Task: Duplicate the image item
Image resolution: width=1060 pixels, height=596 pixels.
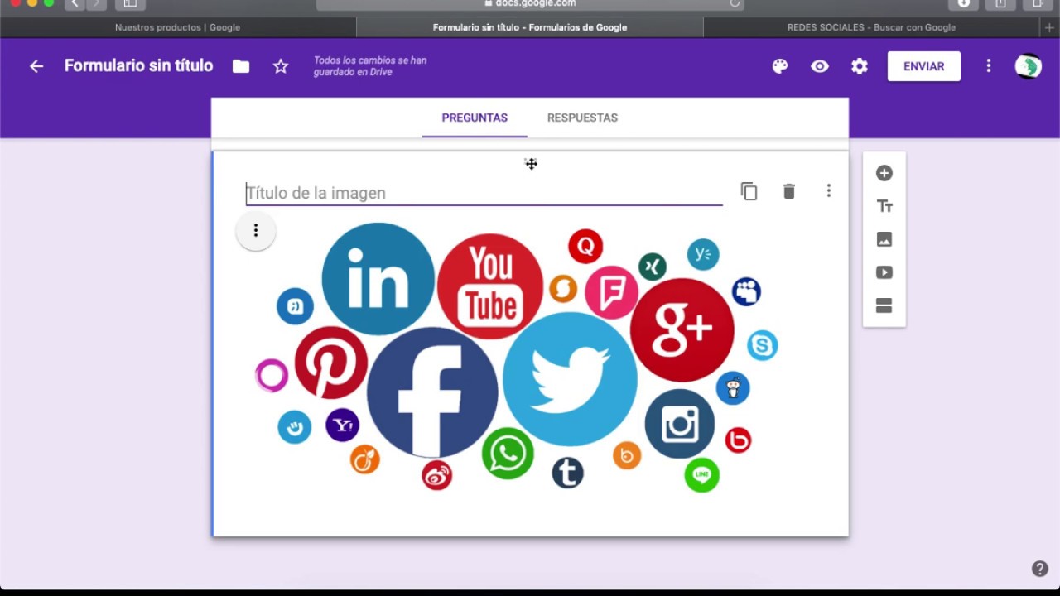Action: point(749,191)
